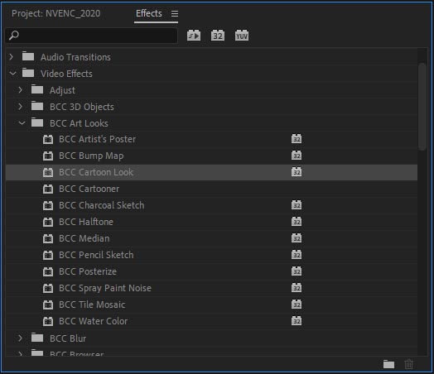Click the 32-bit badge on BCC Halftone
The width and height of the screenshot is (434, 374).
[297, 222]
